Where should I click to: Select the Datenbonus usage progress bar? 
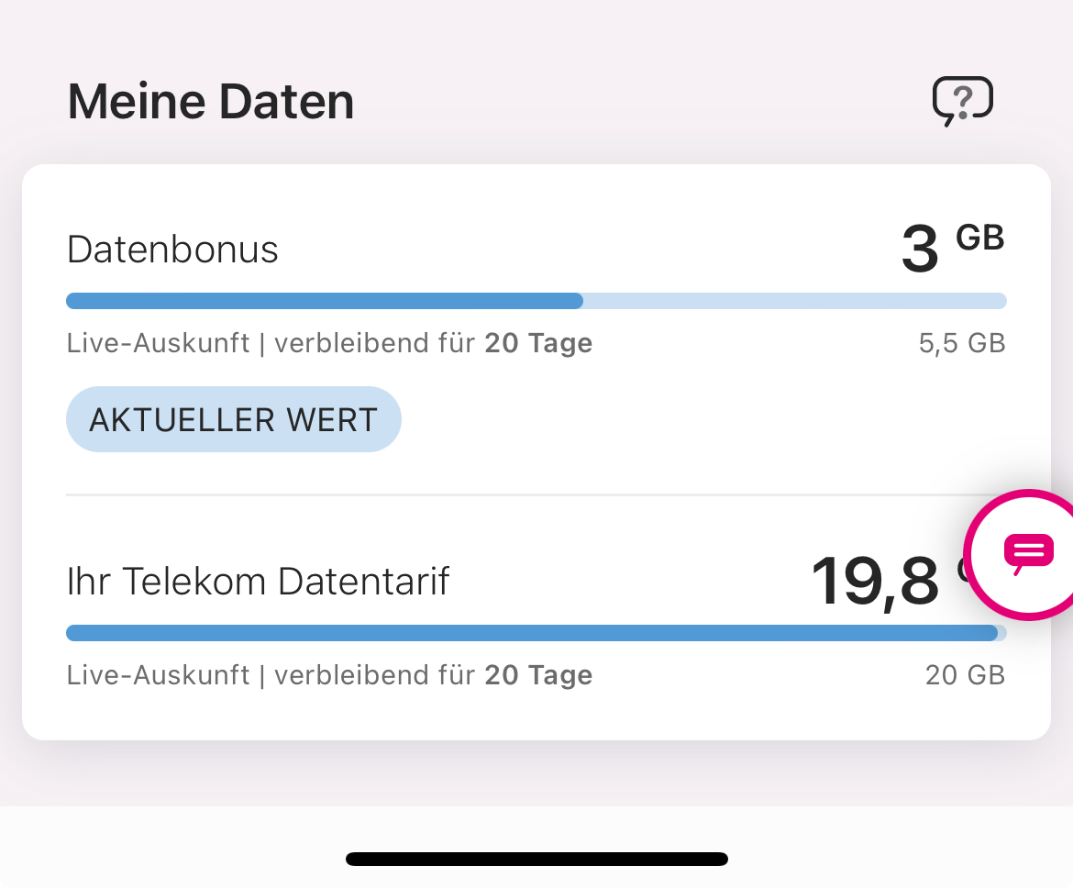pos(536,301)
